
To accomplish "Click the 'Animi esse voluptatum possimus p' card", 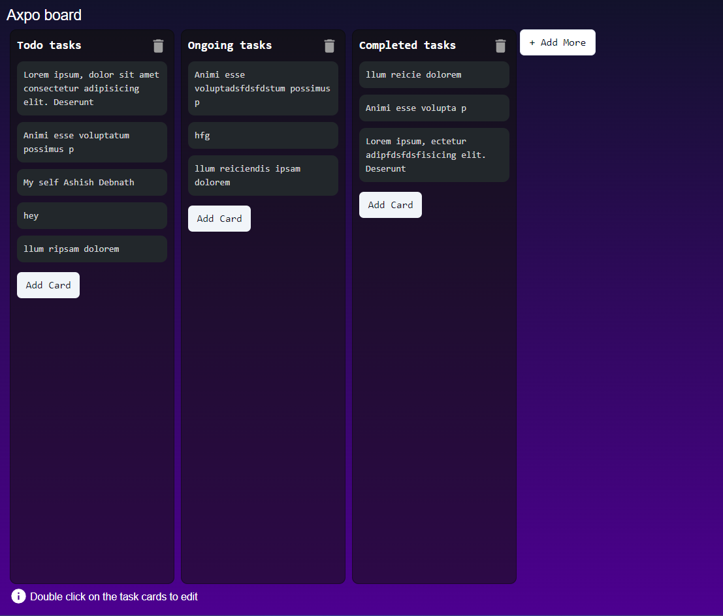I will coord(92,142).
